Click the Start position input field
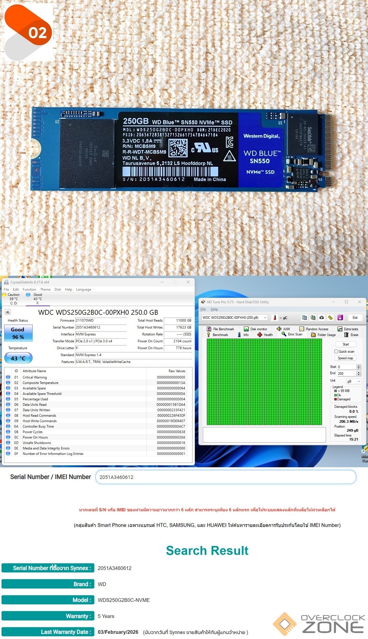Viewport: 368px width, 639px height. 347,367
